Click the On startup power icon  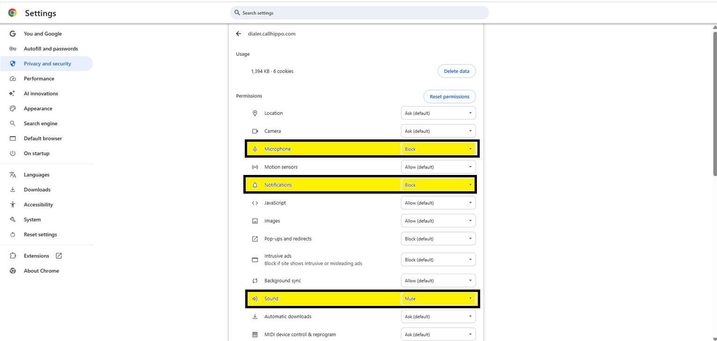13,153
